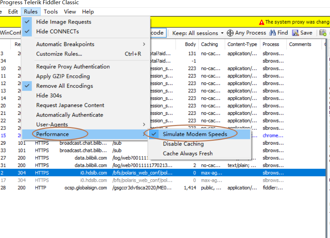
Task: Select session 31 data.bilibili.com row
Action: point(163,165)
